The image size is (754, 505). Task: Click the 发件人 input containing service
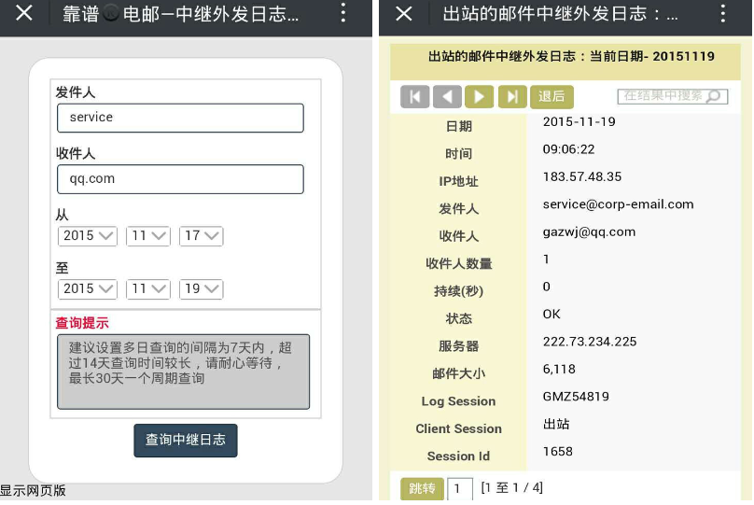pyautogui.click(x=180, y=118)
